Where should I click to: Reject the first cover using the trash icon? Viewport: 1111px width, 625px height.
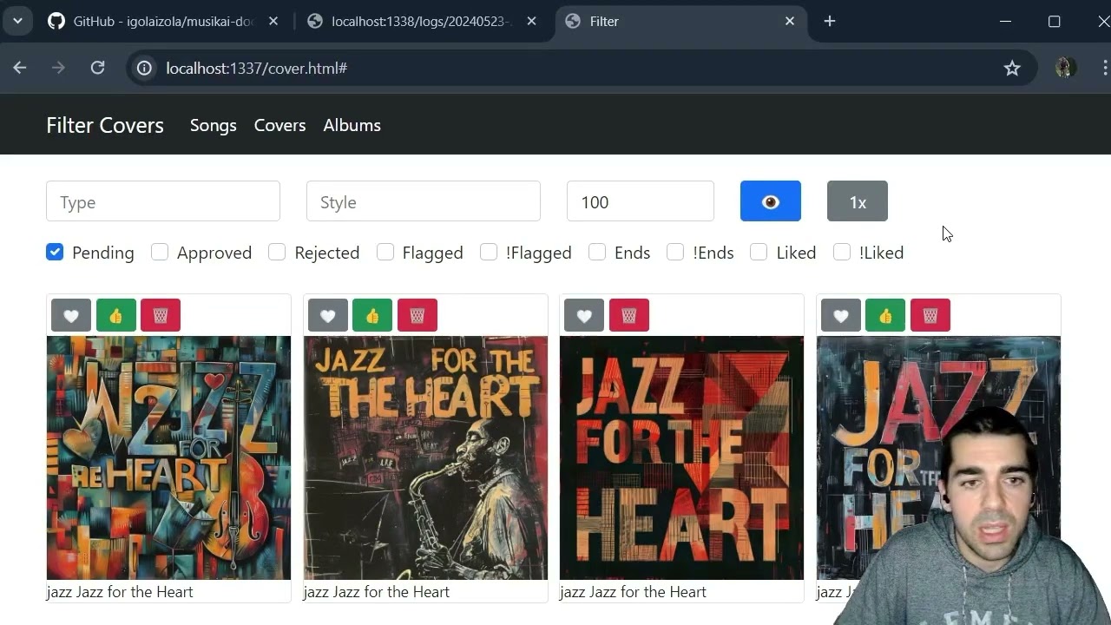click(x=161, y=315)
